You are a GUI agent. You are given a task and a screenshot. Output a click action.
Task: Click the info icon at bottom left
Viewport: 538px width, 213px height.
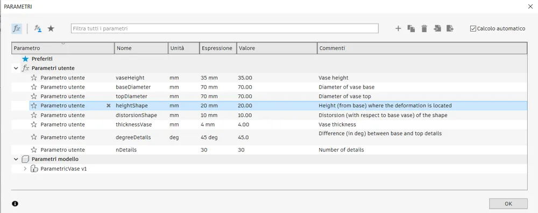15,203
